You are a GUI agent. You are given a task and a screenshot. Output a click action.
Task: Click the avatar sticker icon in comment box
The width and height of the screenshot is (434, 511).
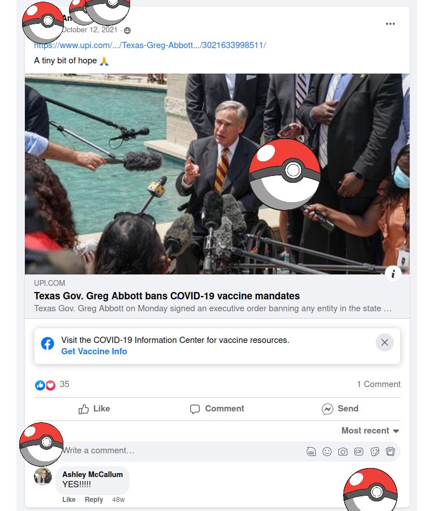pos(311,452)
